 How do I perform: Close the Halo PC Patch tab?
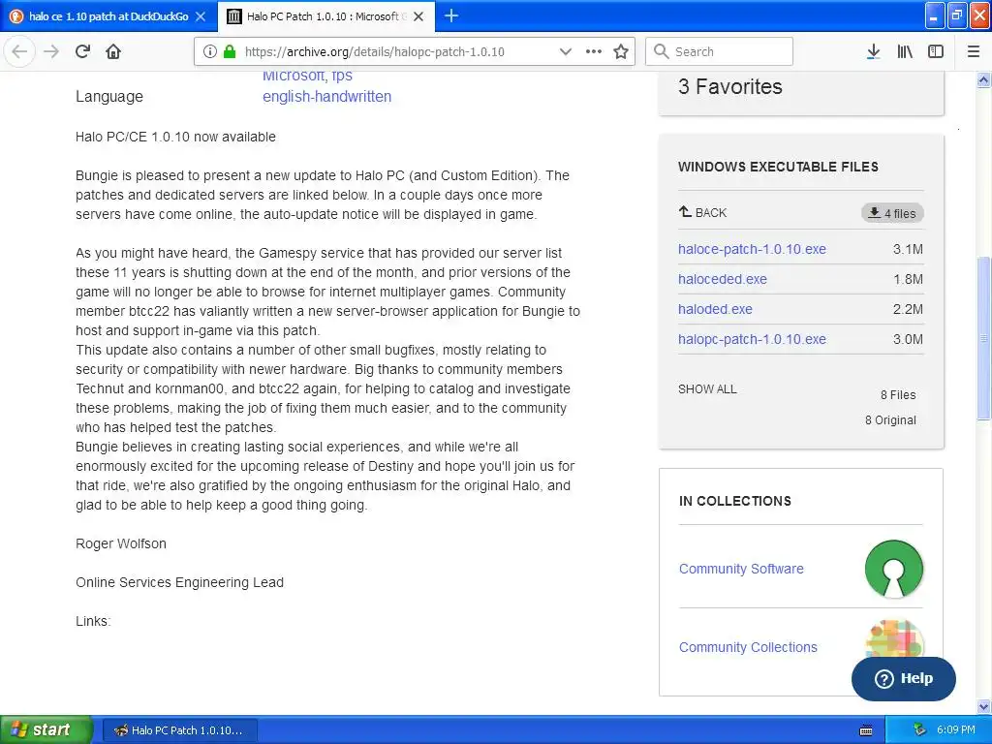[418, 16]
